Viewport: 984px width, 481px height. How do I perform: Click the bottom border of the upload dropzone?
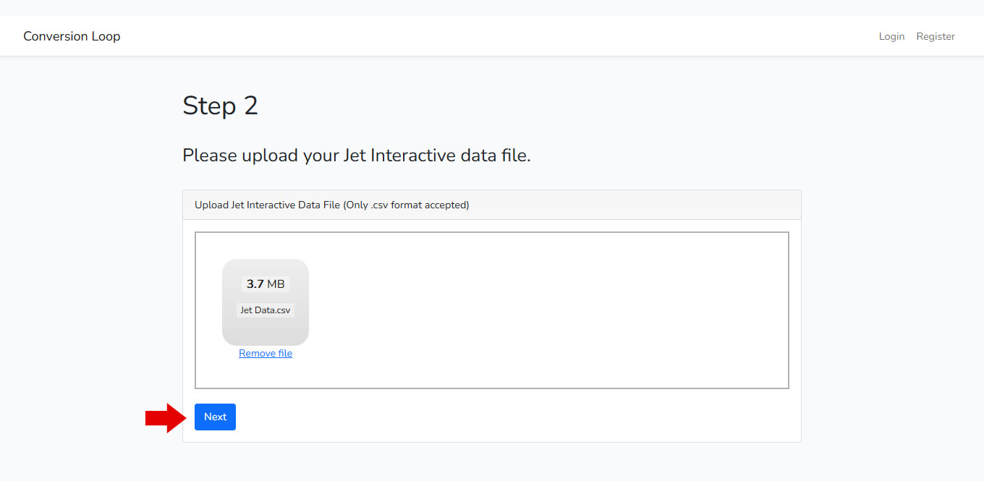[492, 388]
